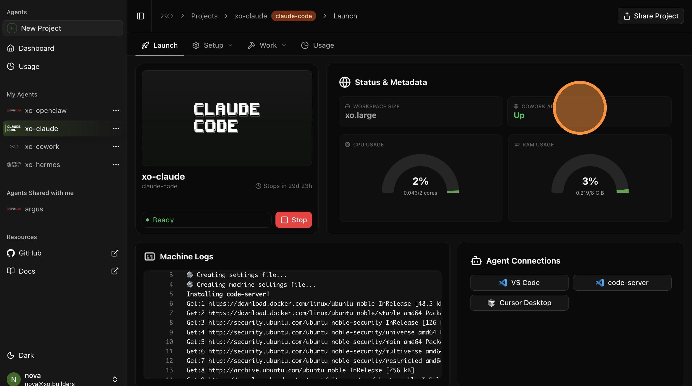Toggle the Dark theme mode
This screenshot has width=692, height=386.
click(63, 355)
